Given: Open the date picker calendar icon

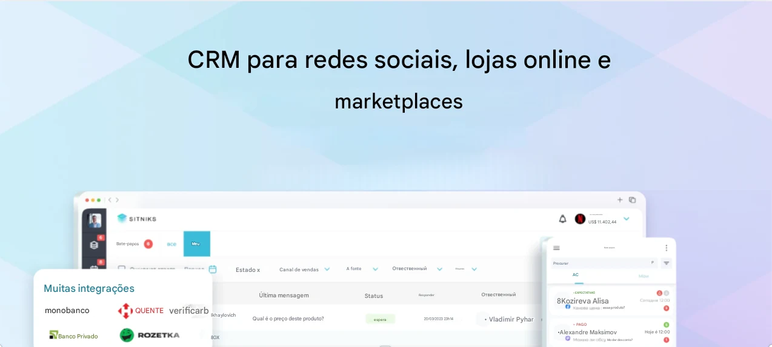Looking at the screenshot, I should [213, 269].
